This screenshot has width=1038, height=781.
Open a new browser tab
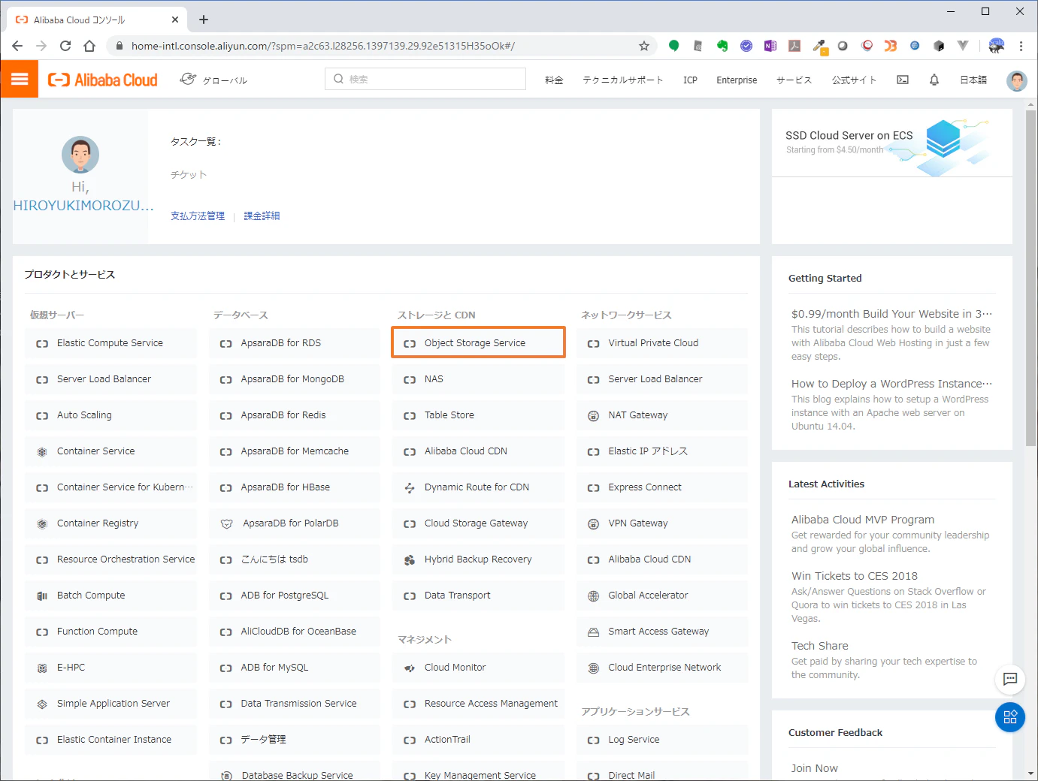tap(204, 20)
